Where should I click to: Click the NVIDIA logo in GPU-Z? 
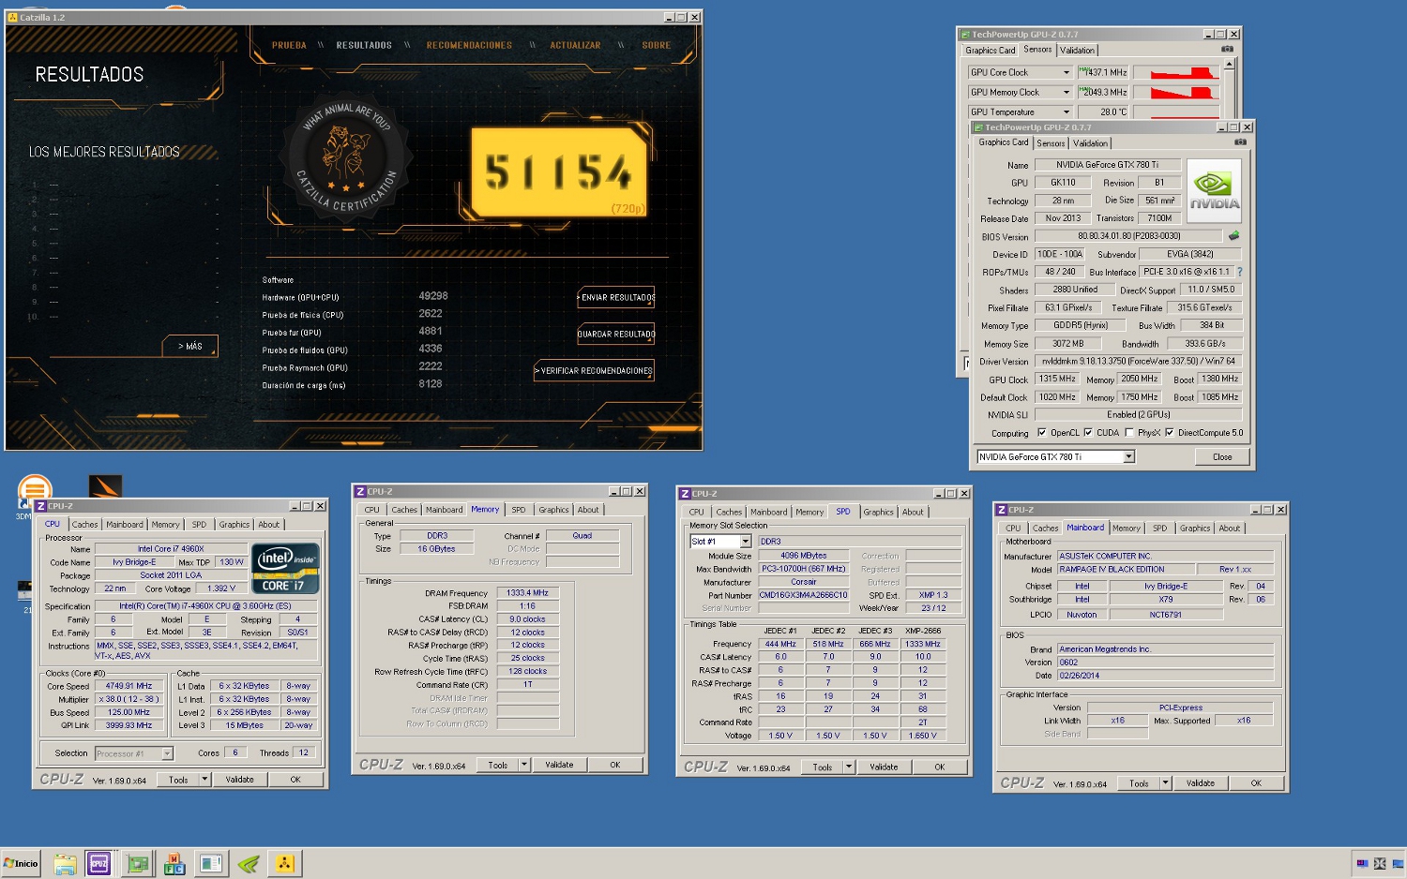(1214, 190)
